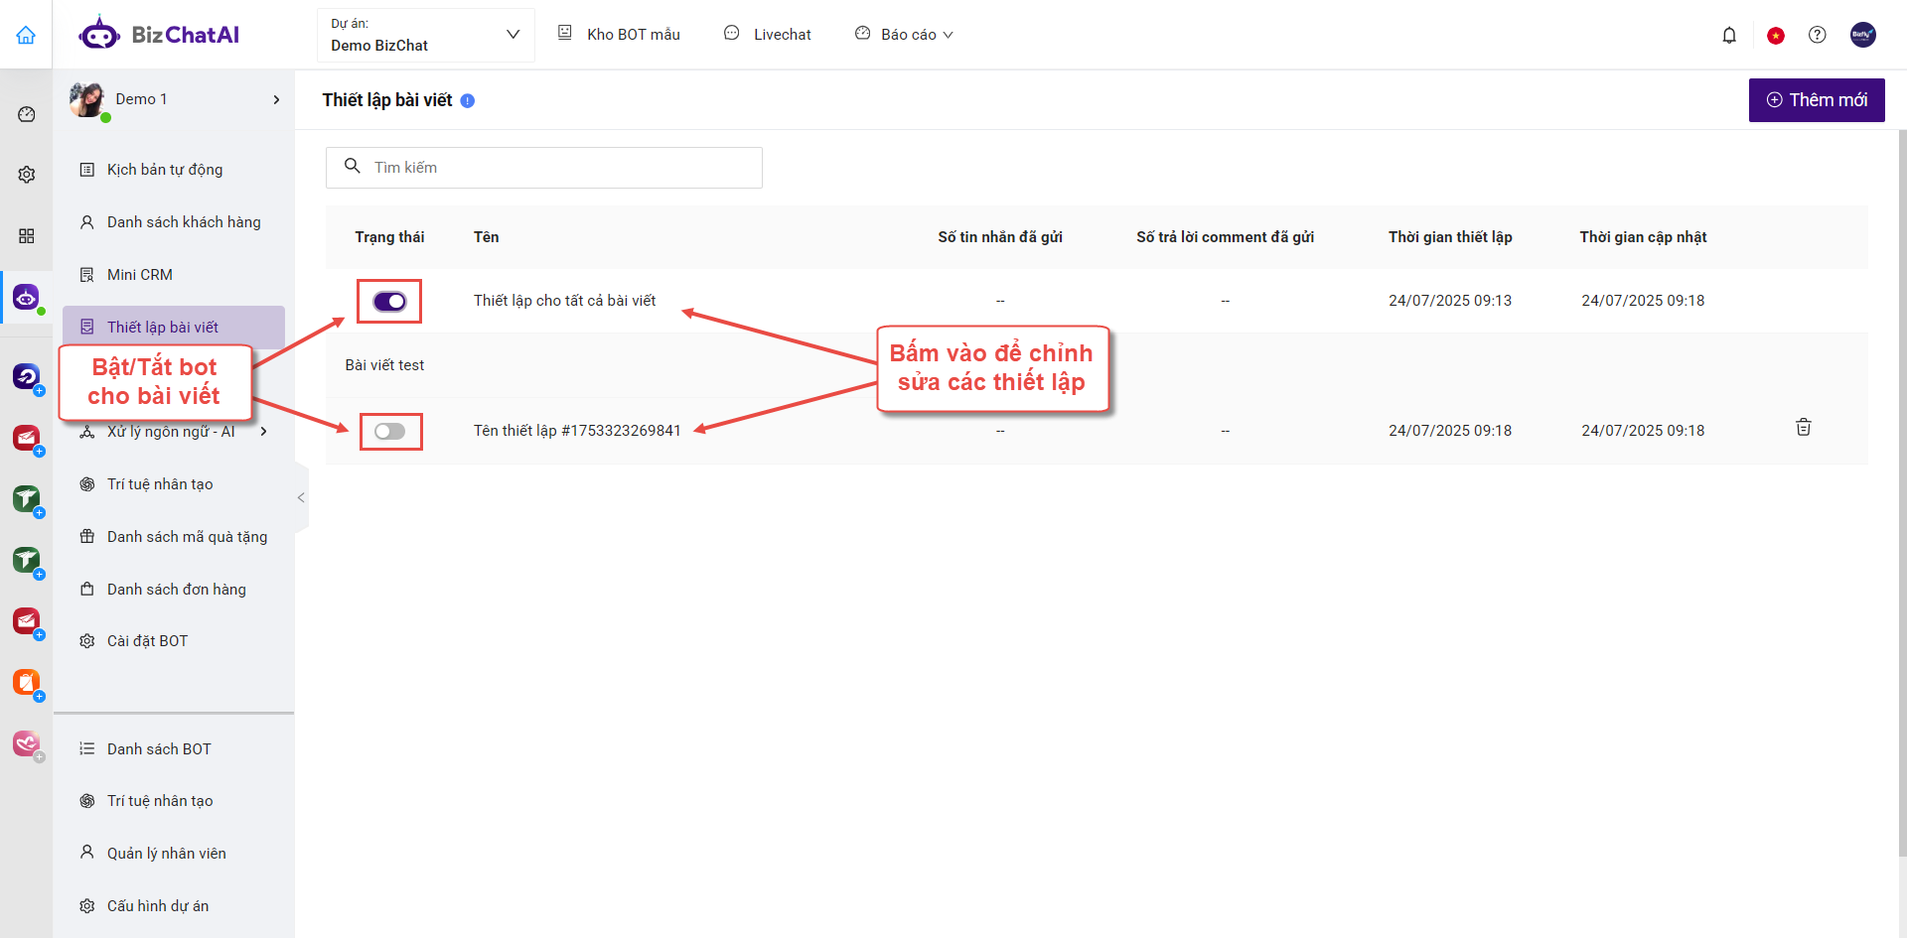1907x938 pixels.
Task: Click the gift icon for Danh sách mã quà tặng
Action: point(87,536)
